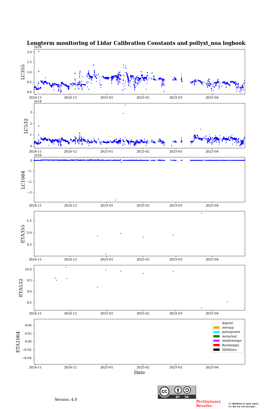272x409 pixels.
Task: Click the TROPOS & NOA 2025 copyright text
Action: (x=243, y=404)
